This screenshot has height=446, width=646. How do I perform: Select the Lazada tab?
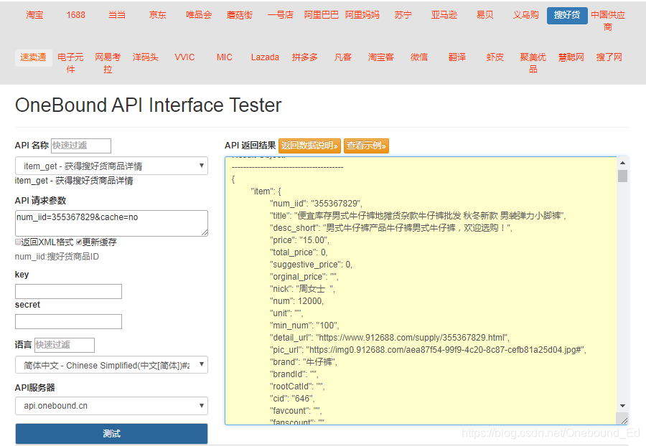(265, 57)
